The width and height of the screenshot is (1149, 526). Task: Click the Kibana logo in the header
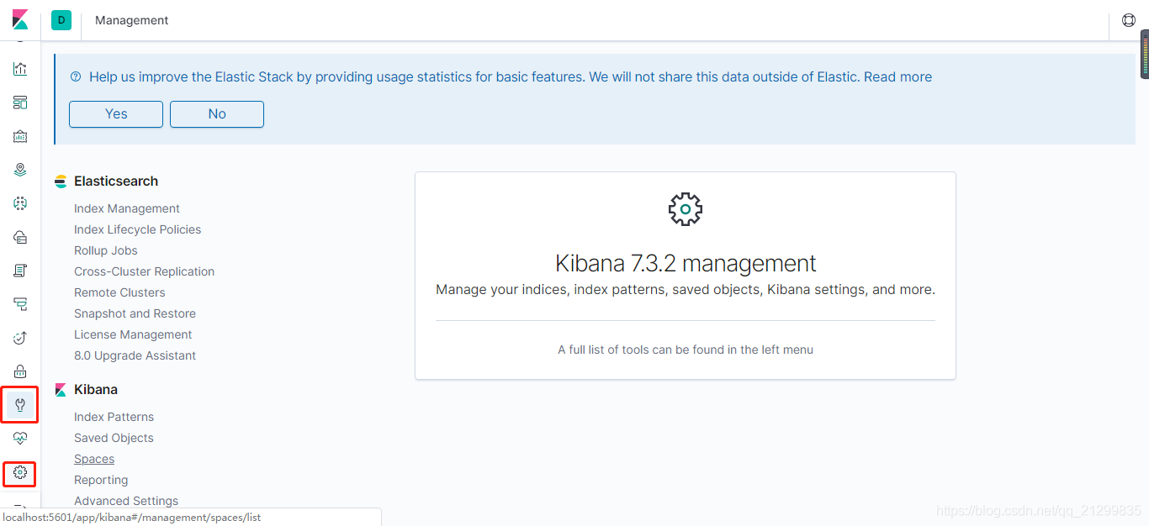tap(20, 20)
